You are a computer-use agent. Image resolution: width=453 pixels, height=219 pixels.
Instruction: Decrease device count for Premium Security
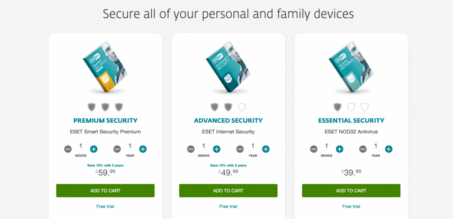[68, 149]
